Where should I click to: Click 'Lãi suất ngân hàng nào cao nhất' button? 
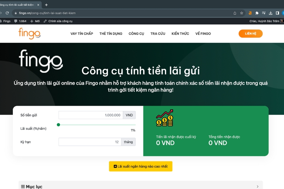(141, 166)
